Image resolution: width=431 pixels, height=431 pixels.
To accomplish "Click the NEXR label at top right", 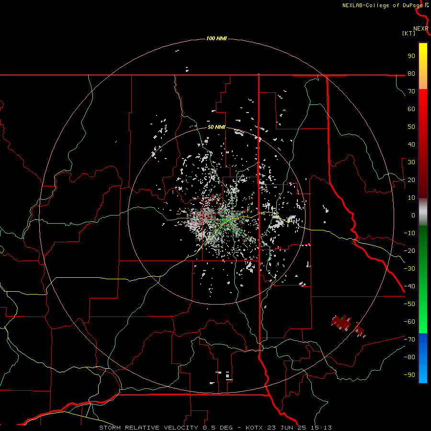I will [x=420, y=29].
